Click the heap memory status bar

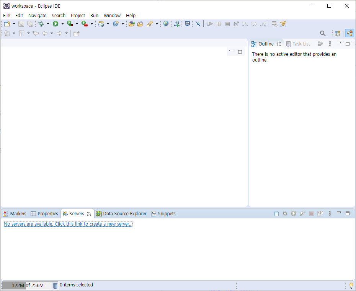tap(27, 285)
